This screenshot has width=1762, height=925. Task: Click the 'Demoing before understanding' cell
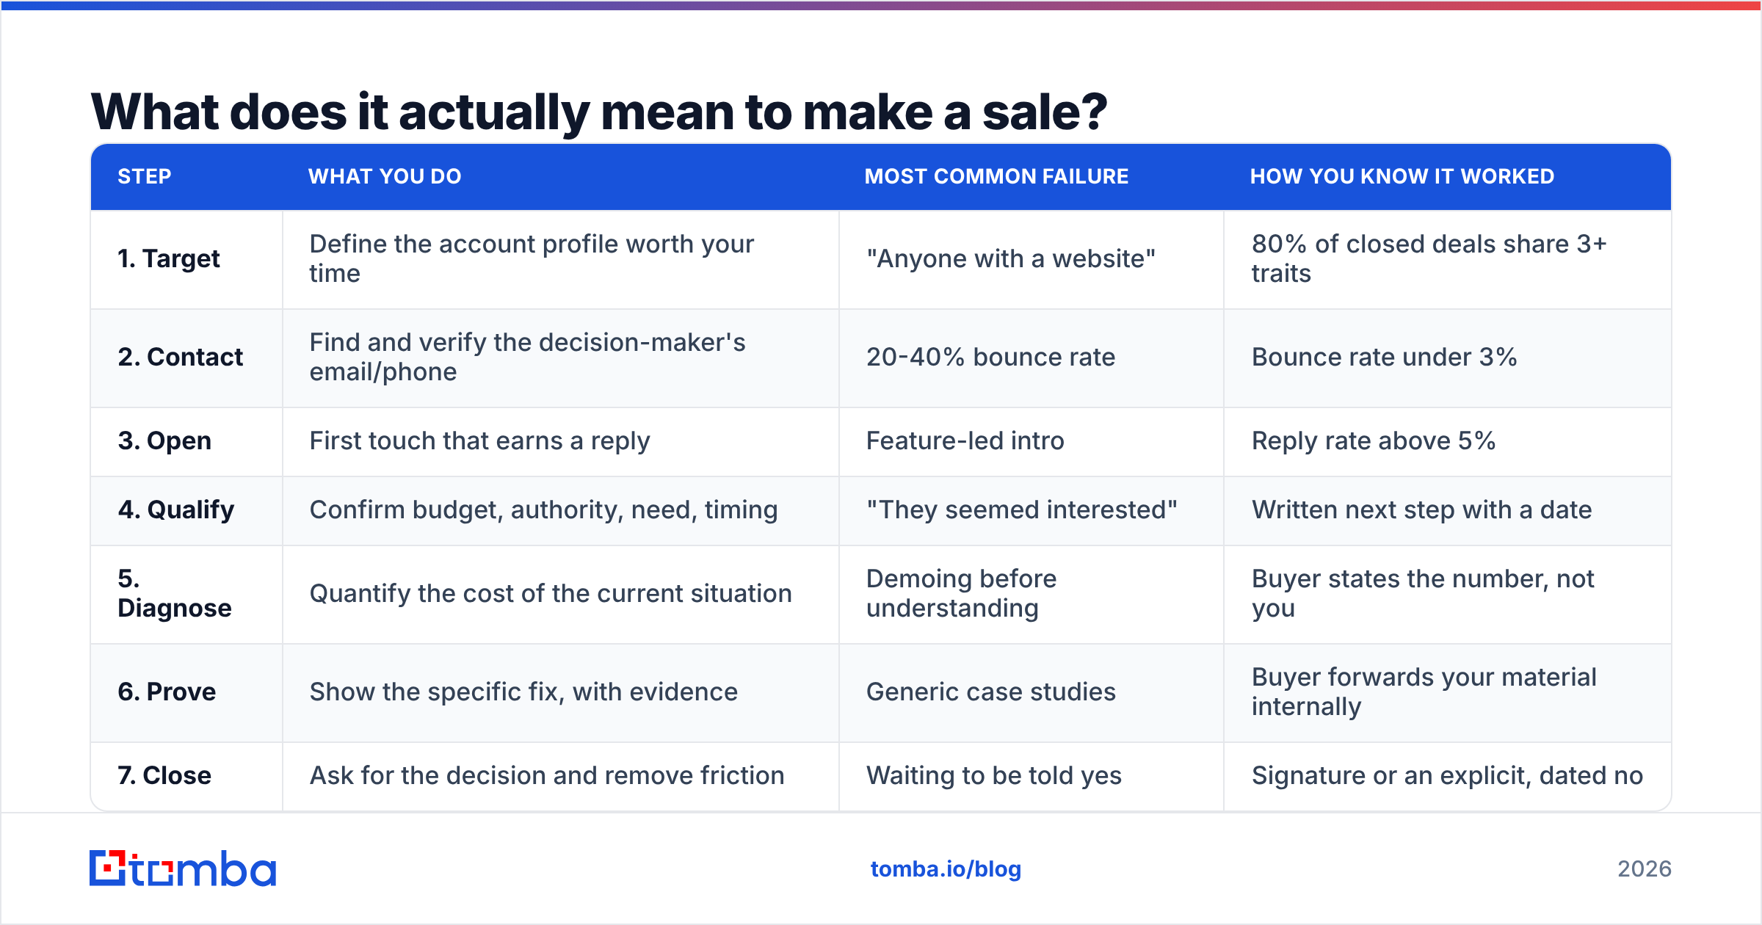pyautogui.click(x=1032, y=595)
